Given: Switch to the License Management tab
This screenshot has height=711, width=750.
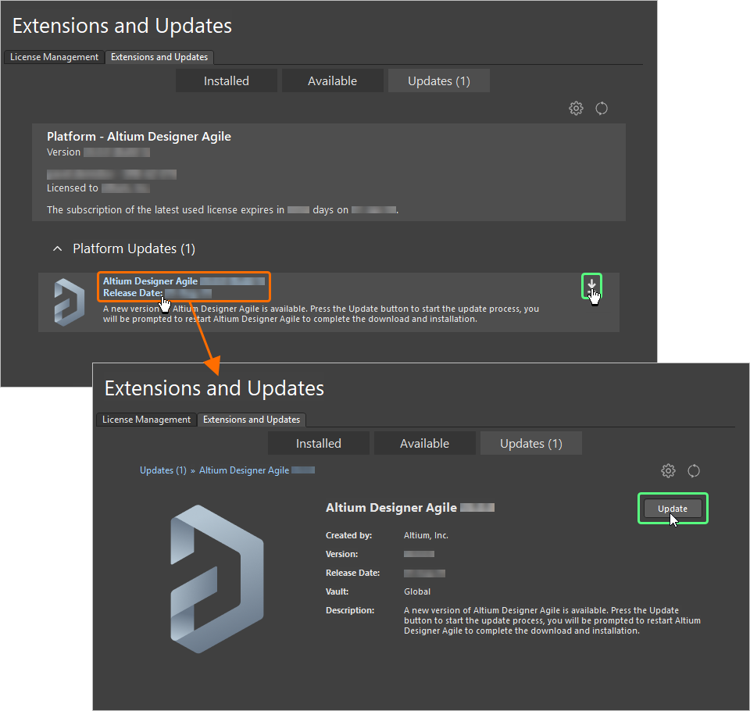Looking at the screenshot, I should [53, 56].
